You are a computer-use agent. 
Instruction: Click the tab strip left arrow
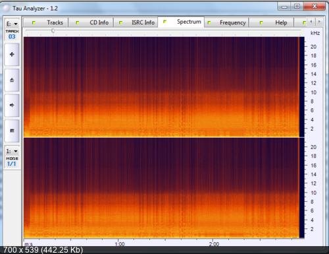311,22
